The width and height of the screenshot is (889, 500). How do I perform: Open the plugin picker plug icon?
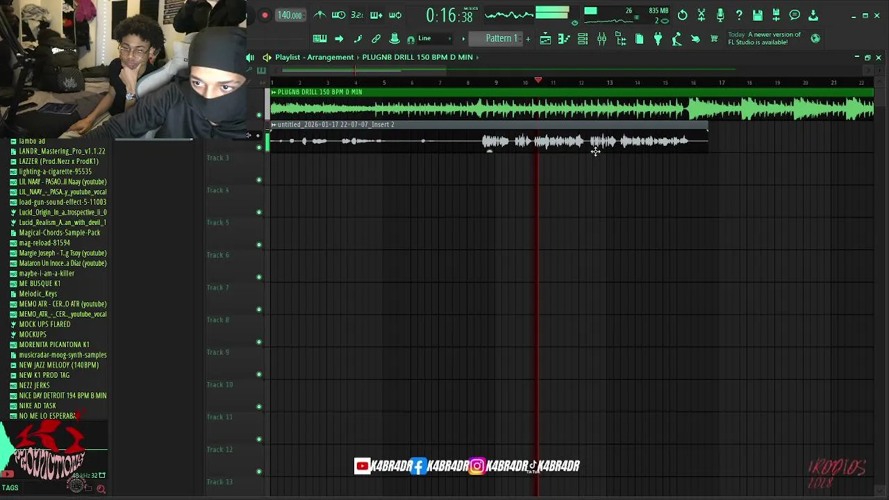coord(658,39)
